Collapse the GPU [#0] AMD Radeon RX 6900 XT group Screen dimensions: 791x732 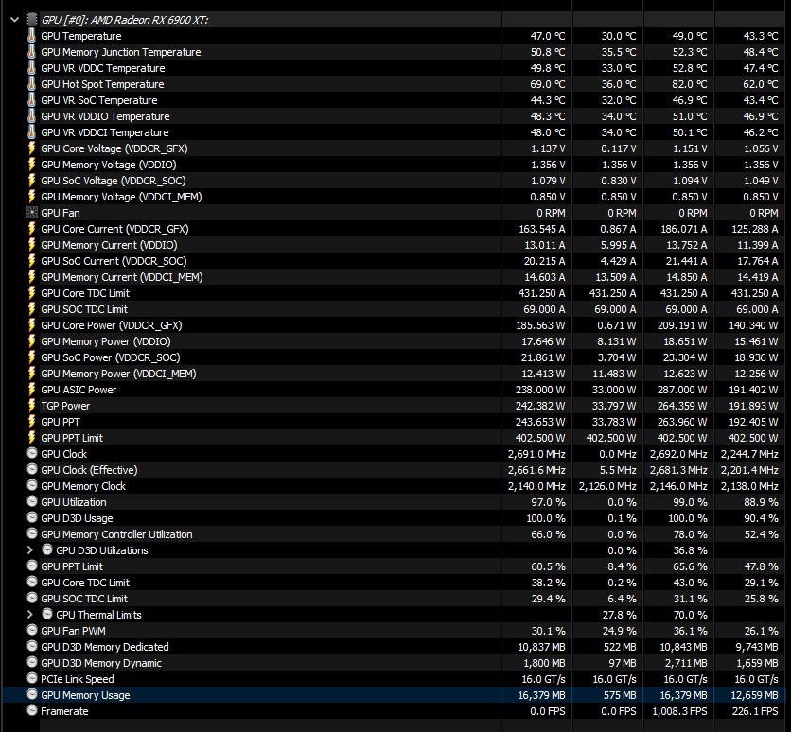14,20
